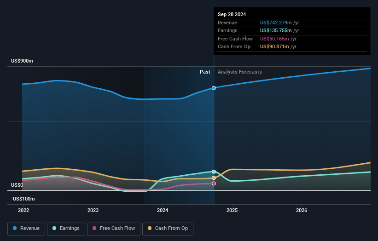Click the pink Free Cash Flow data point
The image size is (378, 241).
pos(214,184)
